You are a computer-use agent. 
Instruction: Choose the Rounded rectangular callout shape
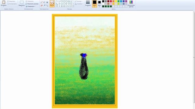coord(66,6)
